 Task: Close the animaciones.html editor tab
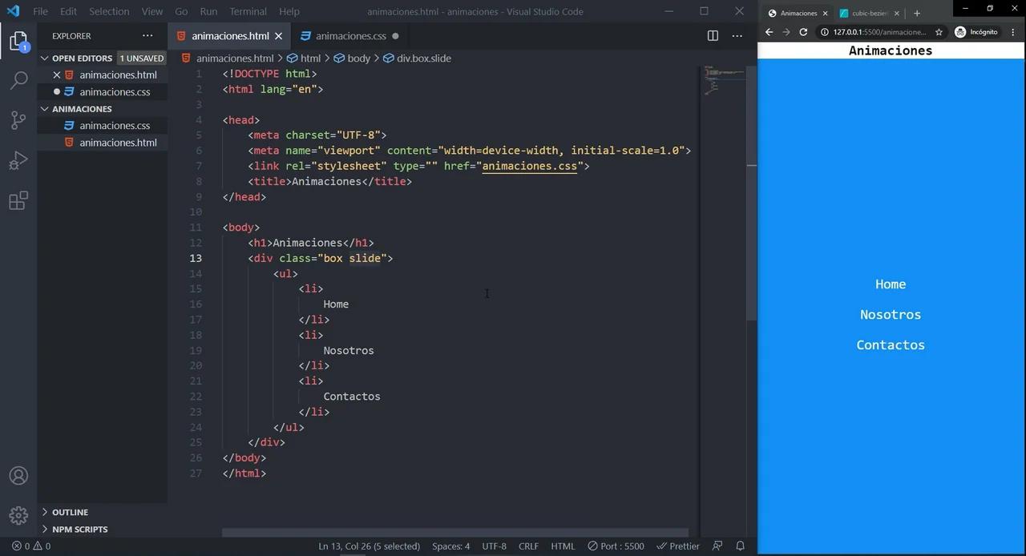pos(279,36)
